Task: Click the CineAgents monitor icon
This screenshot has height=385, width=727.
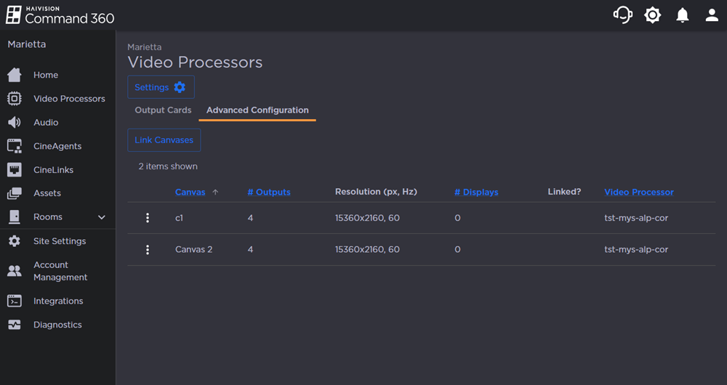Action: pos(15,146)
